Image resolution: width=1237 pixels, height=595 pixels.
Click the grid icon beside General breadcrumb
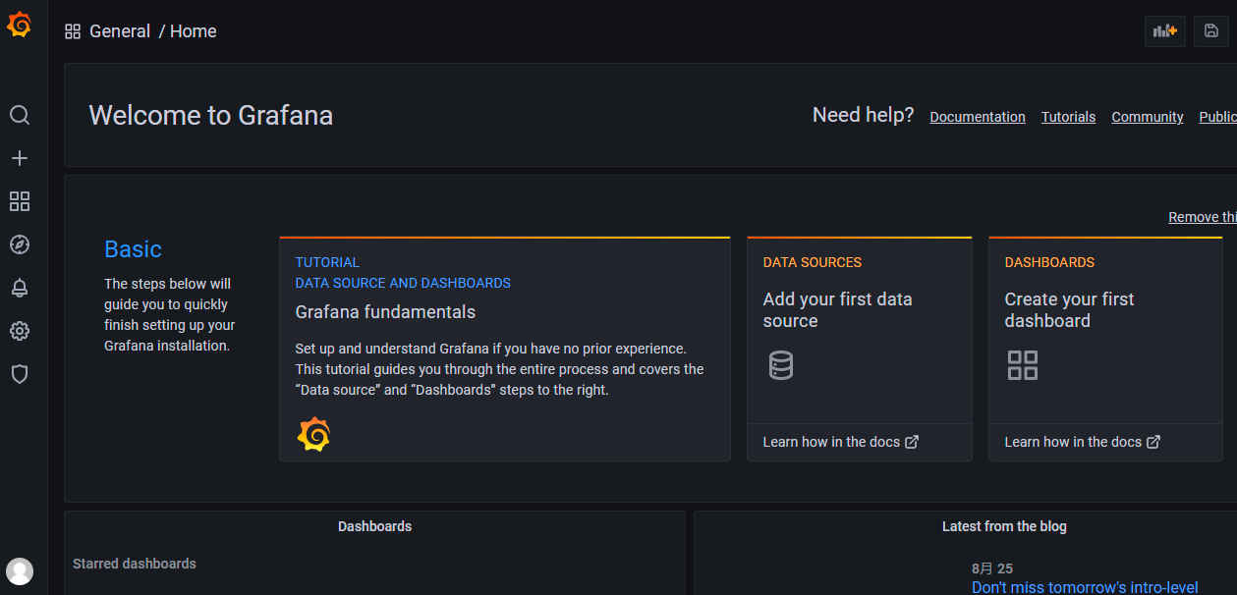click(x=73, y=31)
